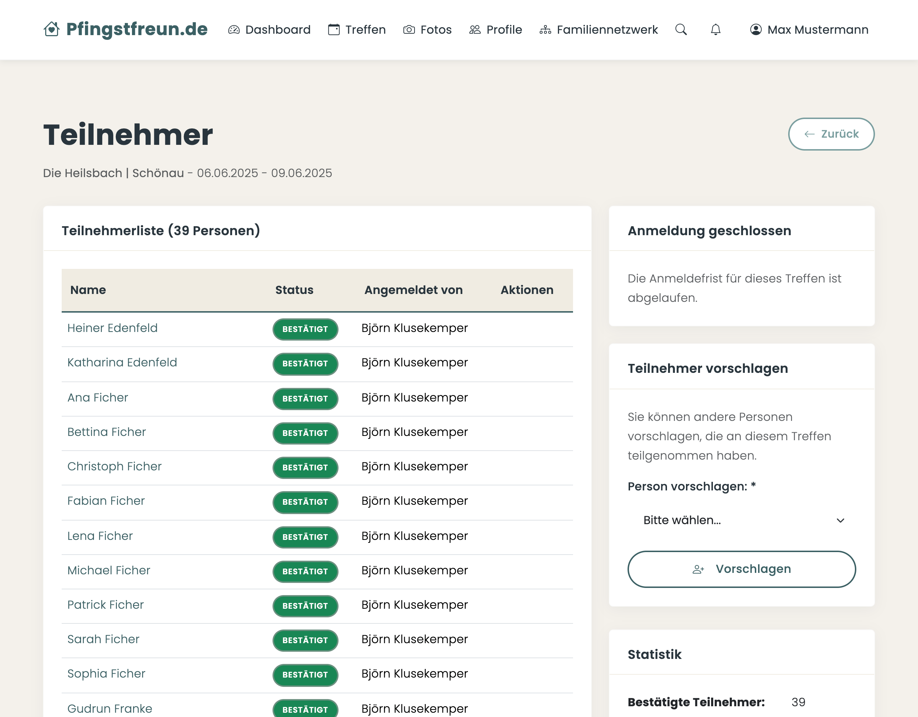918x717 pixels.
Task: Open the Dashboard navigation item
Action: tap(278, 29)
